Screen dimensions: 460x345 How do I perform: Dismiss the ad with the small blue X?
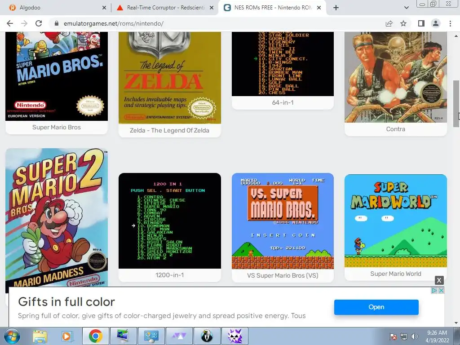pyautogui.click(x=441, y=291)
